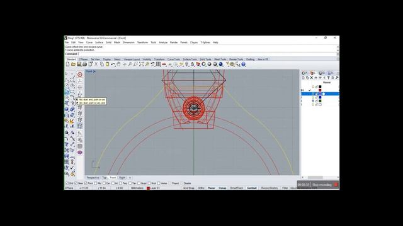Select the Pan hand tool
Screen dimensions: 403x226
point(118,64)
